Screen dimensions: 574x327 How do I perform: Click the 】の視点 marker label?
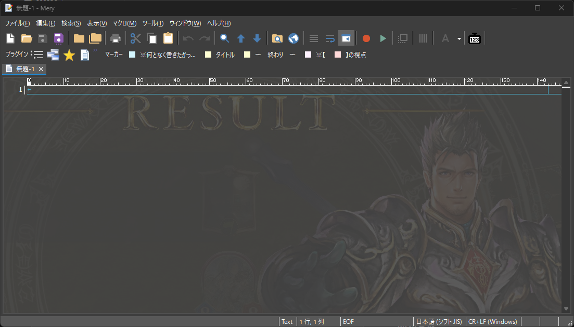click(x=356, y=55)
